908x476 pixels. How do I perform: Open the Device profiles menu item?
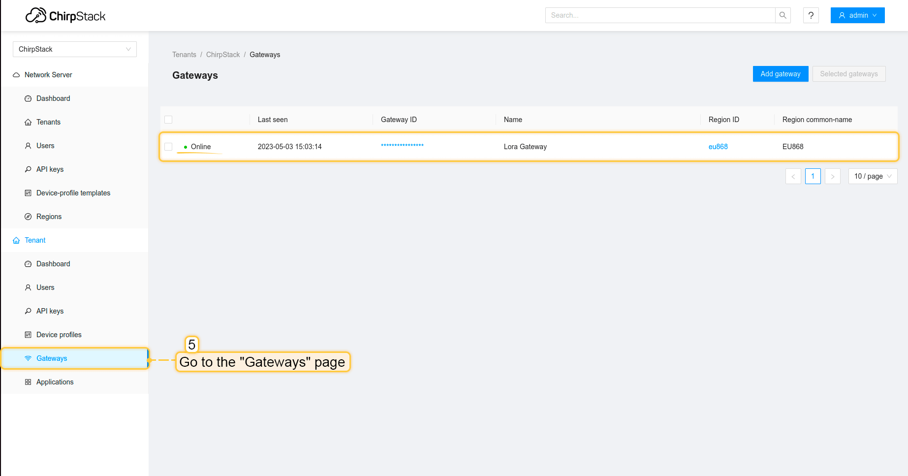59,334
